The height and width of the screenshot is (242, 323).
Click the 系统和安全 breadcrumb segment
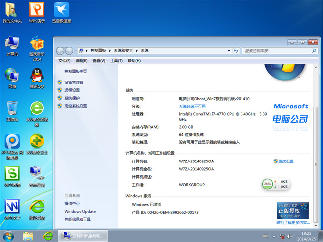click(123, 51)
